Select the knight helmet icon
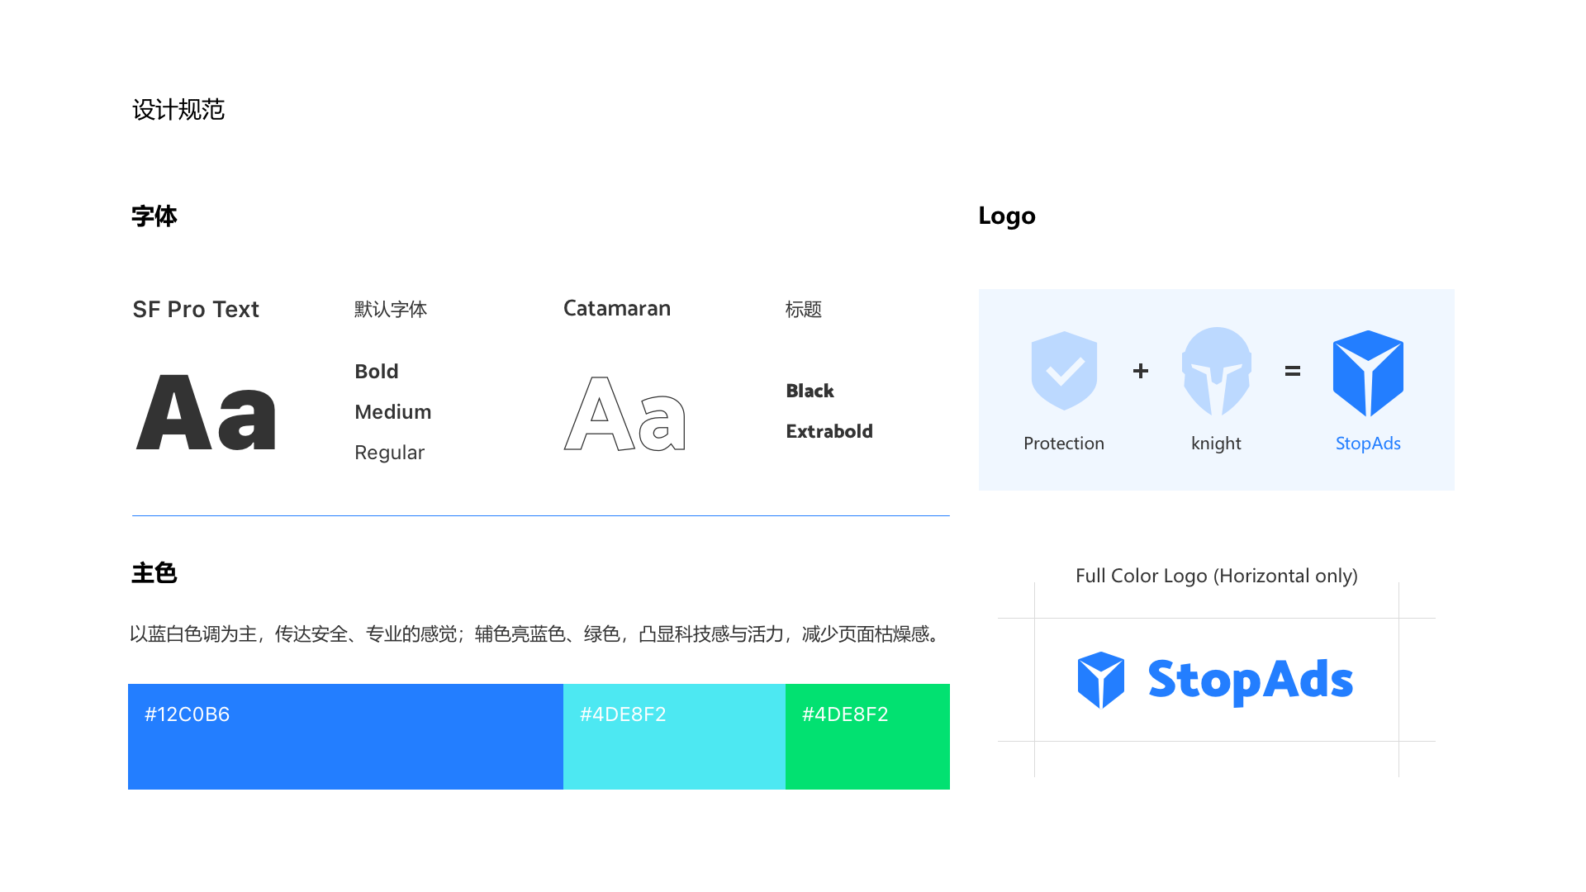 click(x=1216, y=372)
